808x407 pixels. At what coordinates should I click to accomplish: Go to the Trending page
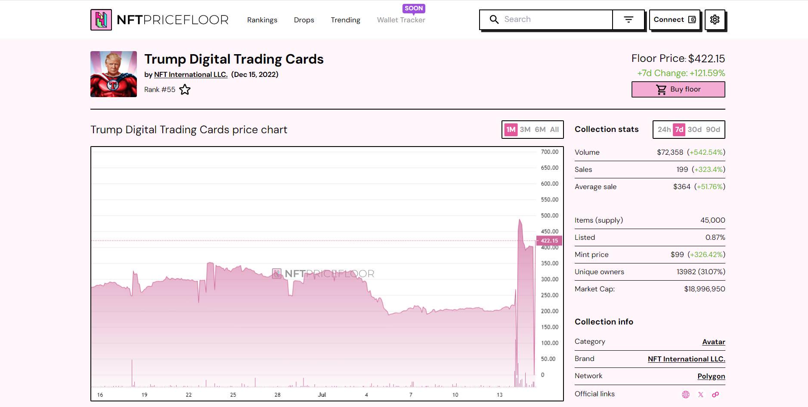pyautogui.click(x=345, y=20)
